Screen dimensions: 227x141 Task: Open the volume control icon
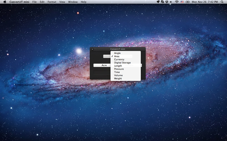pos(171,2)
